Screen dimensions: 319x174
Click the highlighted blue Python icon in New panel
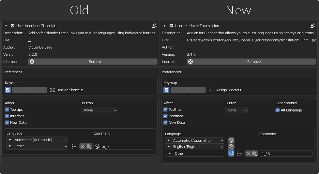(x=231, y=153)
